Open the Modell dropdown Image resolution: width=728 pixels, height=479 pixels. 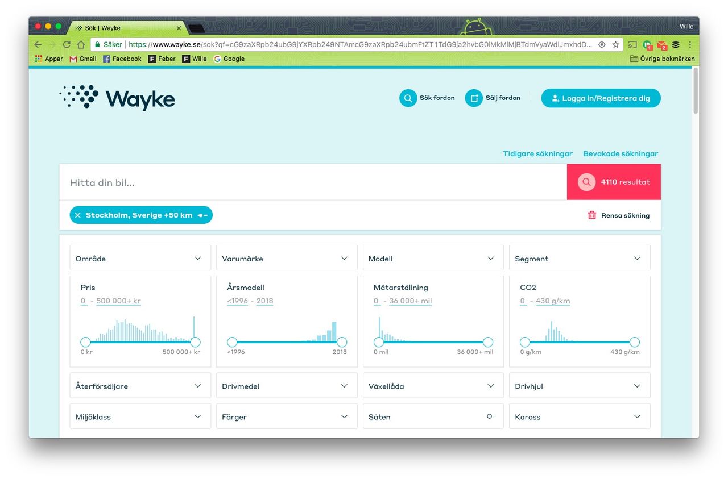433,258
